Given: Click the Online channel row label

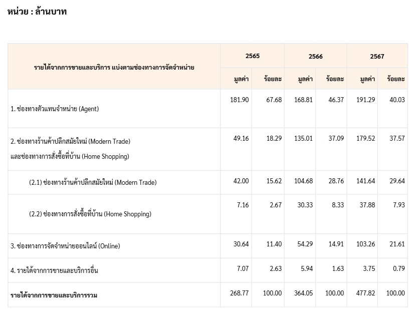Looking at the screenshot, I should tap(65, 246).
